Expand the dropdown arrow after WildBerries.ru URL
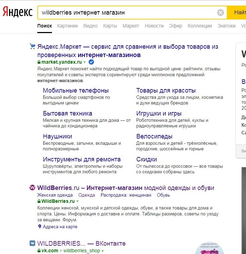246x254 pixels. tap(77, 201)
